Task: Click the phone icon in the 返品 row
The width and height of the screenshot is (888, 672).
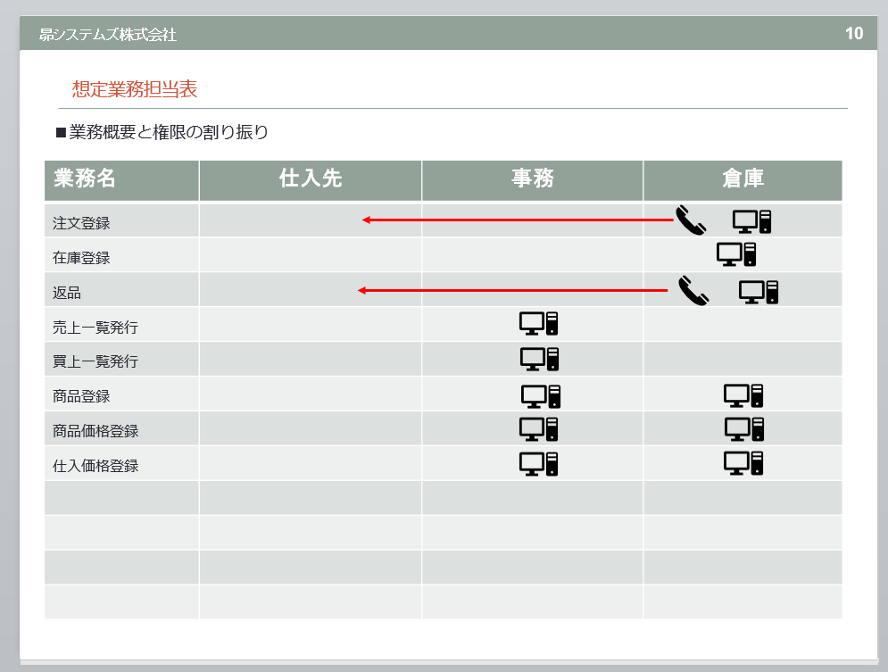Action: [x=693, y=290]
